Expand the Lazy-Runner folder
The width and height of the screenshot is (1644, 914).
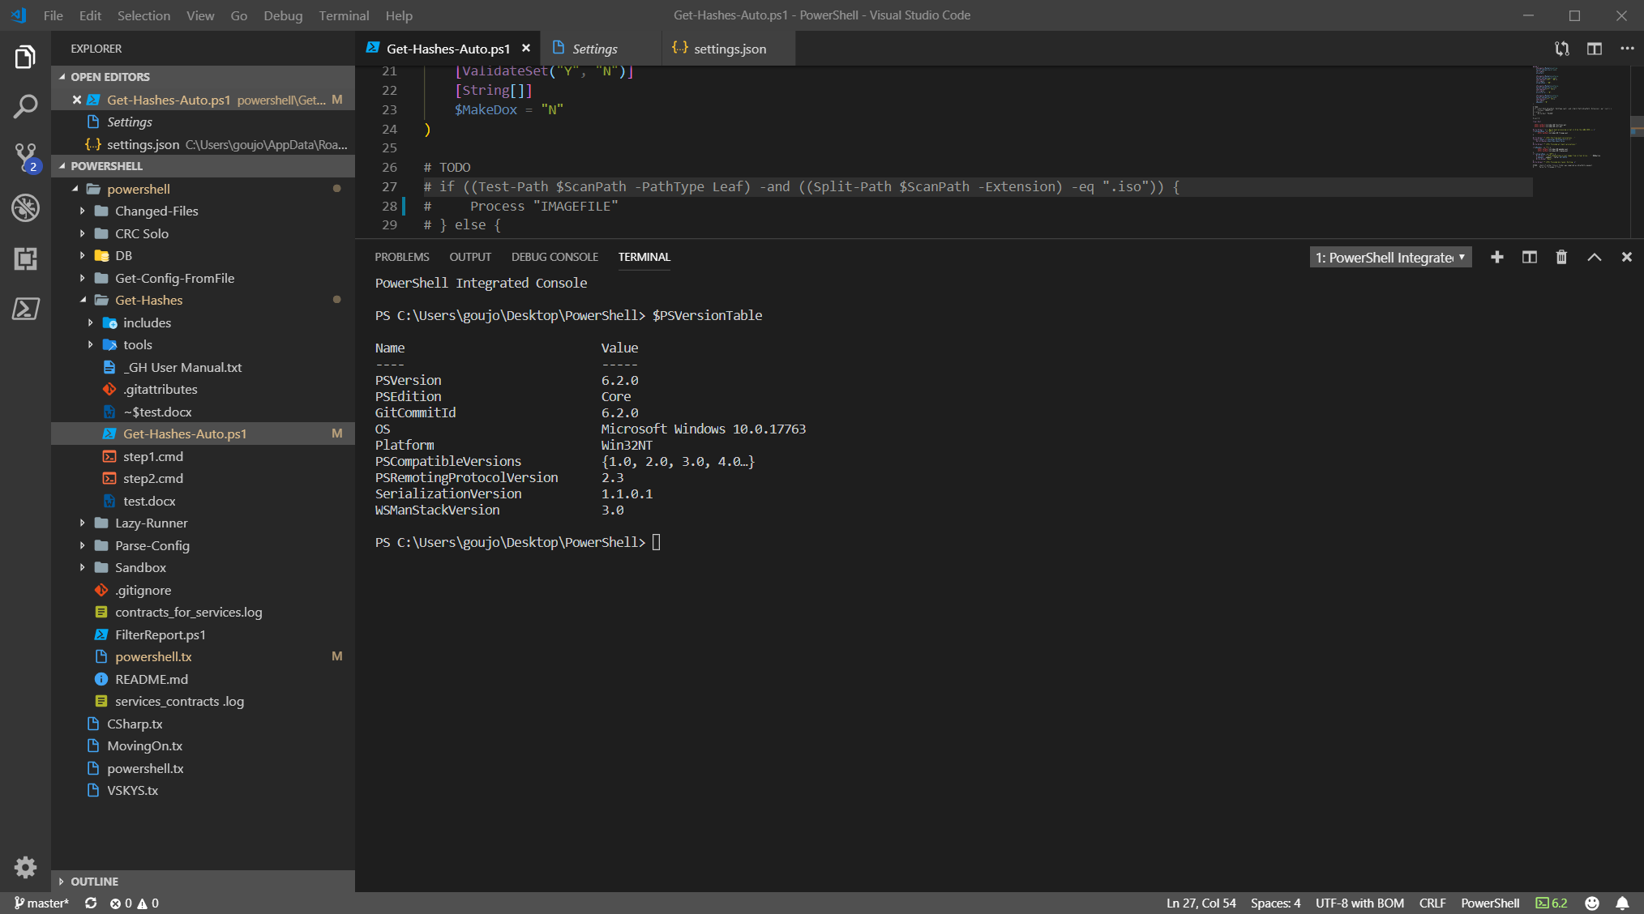(x=151, y=523)
